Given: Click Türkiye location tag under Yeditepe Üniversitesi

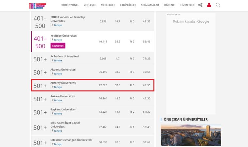Looking at the screenshot, I should point(57,40).
